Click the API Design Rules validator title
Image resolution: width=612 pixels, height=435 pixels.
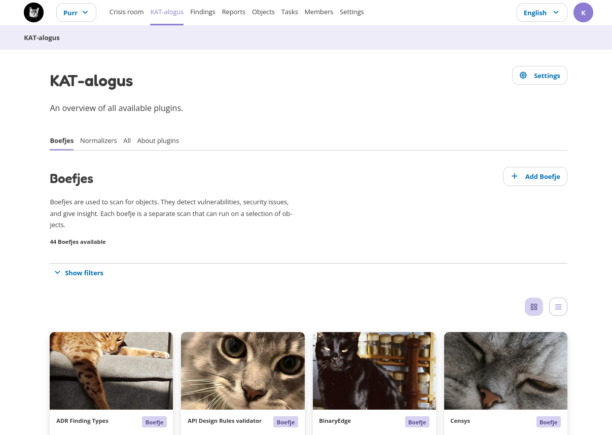click(225, 421)
